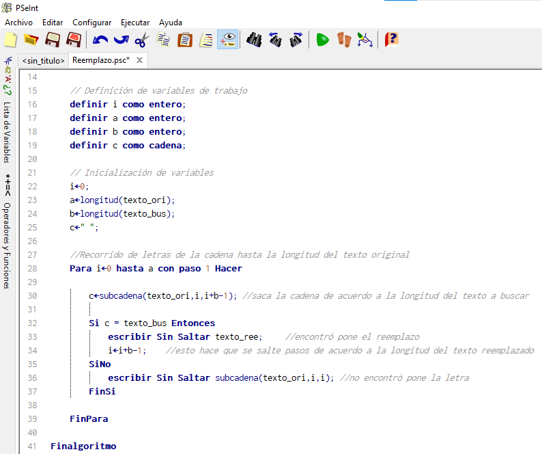Click line number 41 in the gutter

pyautogui.click(x=32, y=446)
